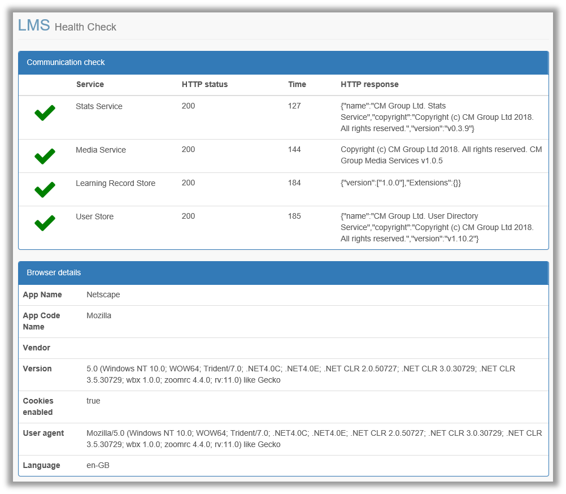Click the en-GB language value
566x494 pixels.
pyautogui.click(x=98, y=466)
